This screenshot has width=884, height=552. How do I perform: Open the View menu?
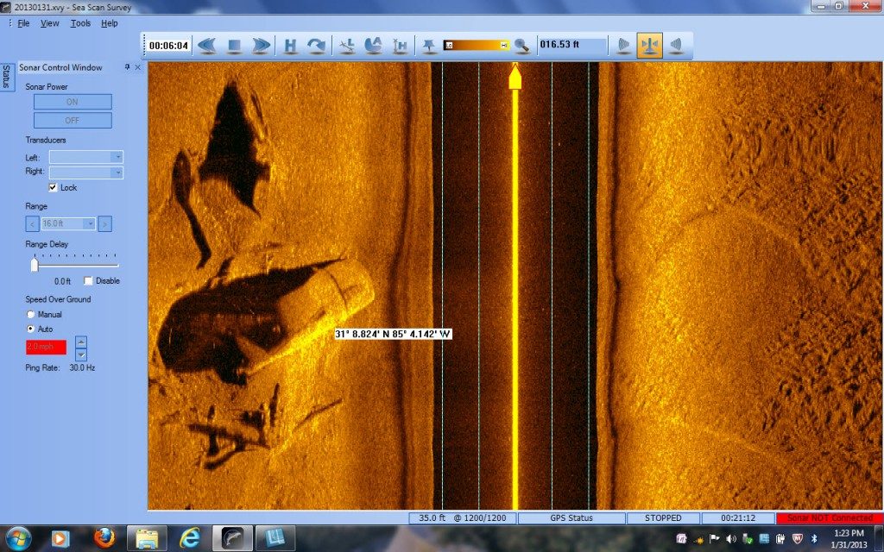pyautogui.click(x=50, y=23)
